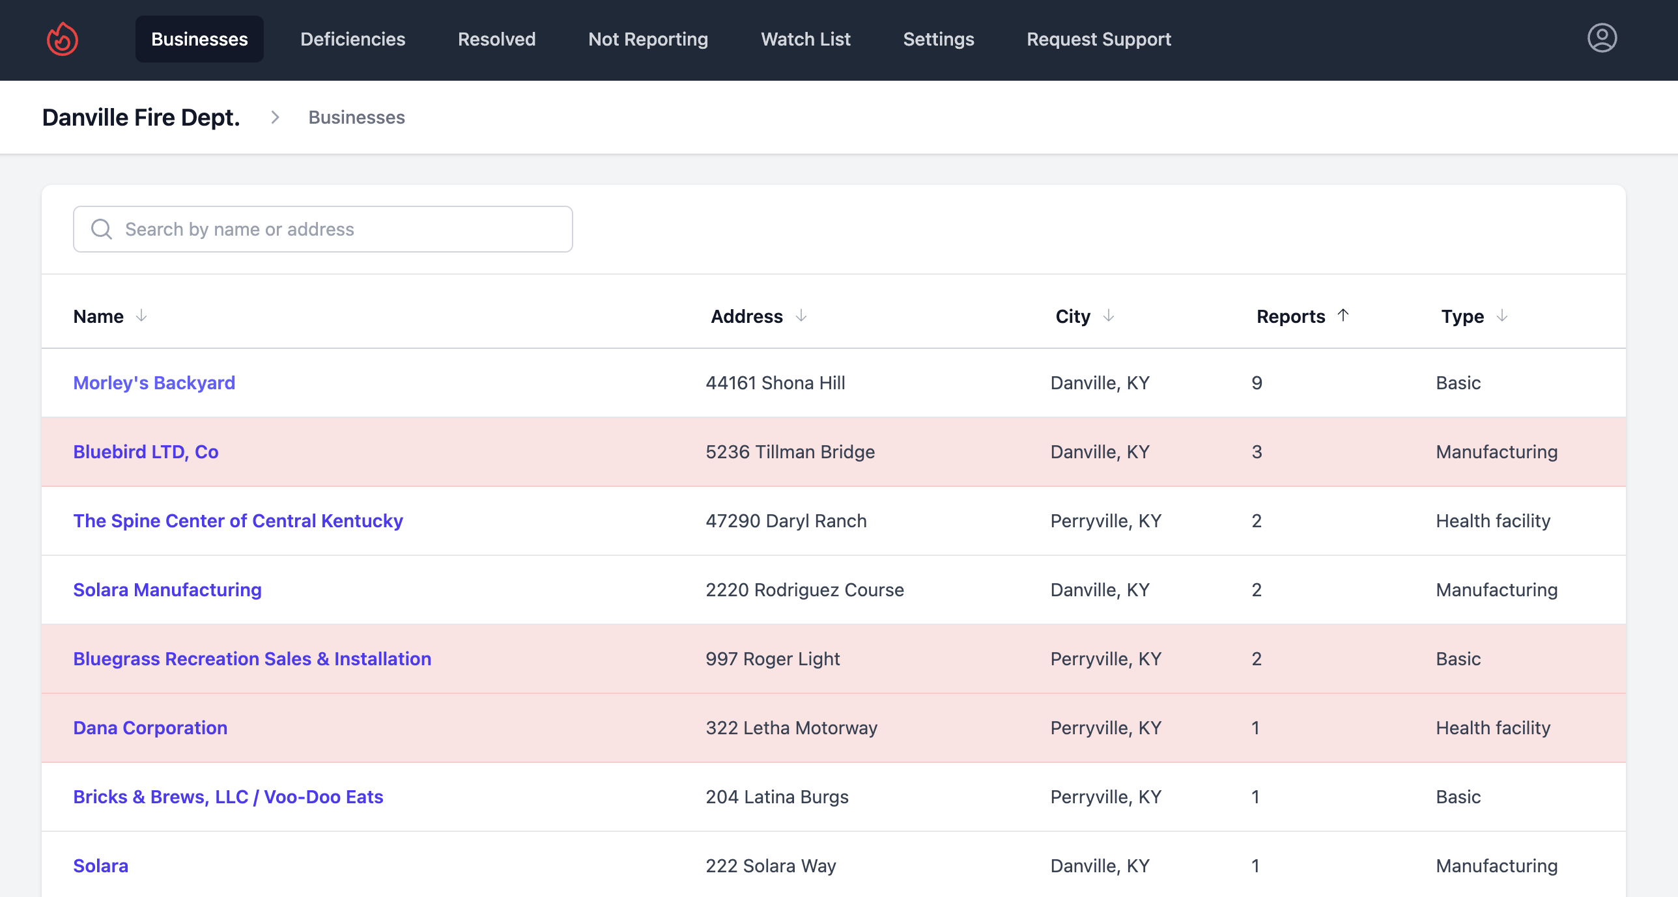
Task: Click the search magnifier icon
Action: coord(102,229)
